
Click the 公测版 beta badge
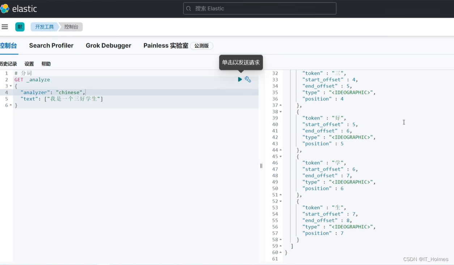201,46
